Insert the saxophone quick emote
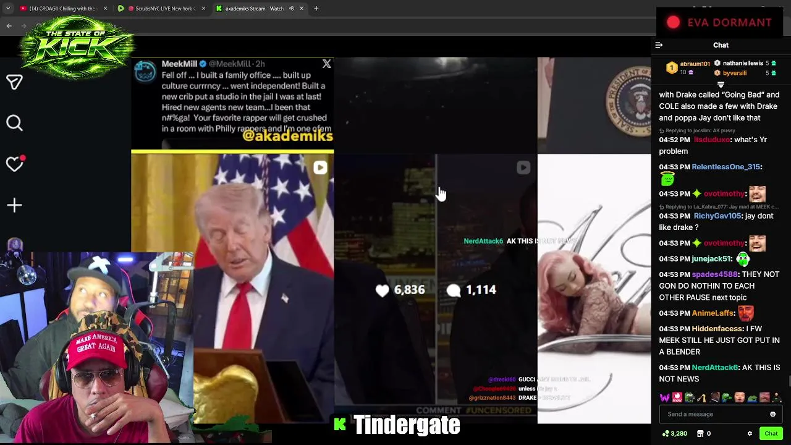The height and width of the screenshot is (445, 791). tap(702, 398)
